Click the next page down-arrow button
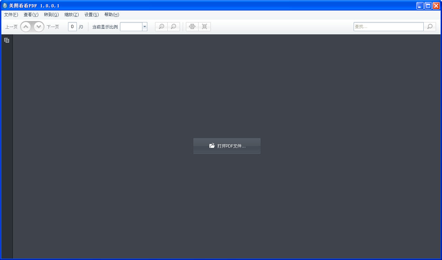Image resolution: width=442 pixels, height=260 pixels. [x=39, y=27]
